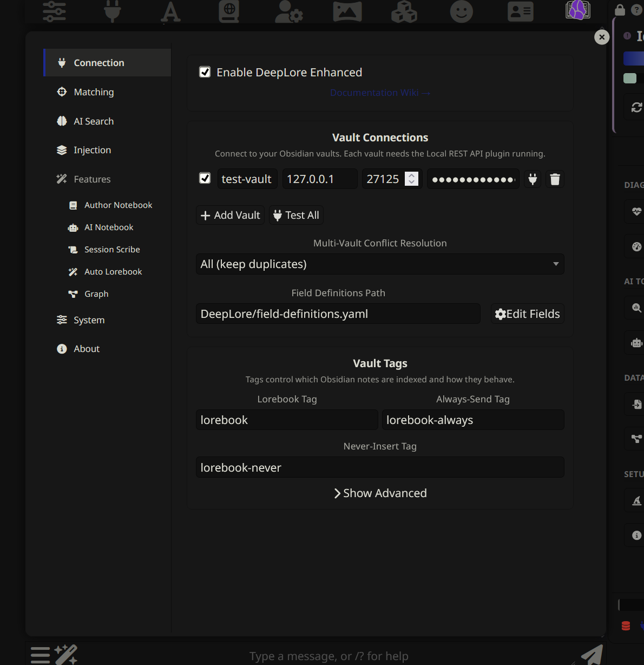Send message with paper plane icon
644x665 pixels.
(592, 655)
